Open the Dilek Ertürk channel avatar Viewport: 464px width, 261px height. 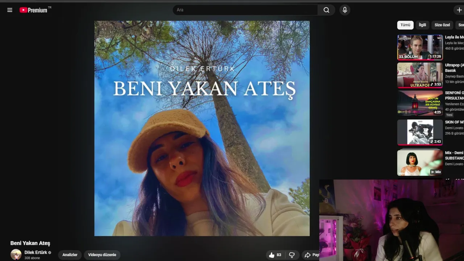click(x=16, y=254)
